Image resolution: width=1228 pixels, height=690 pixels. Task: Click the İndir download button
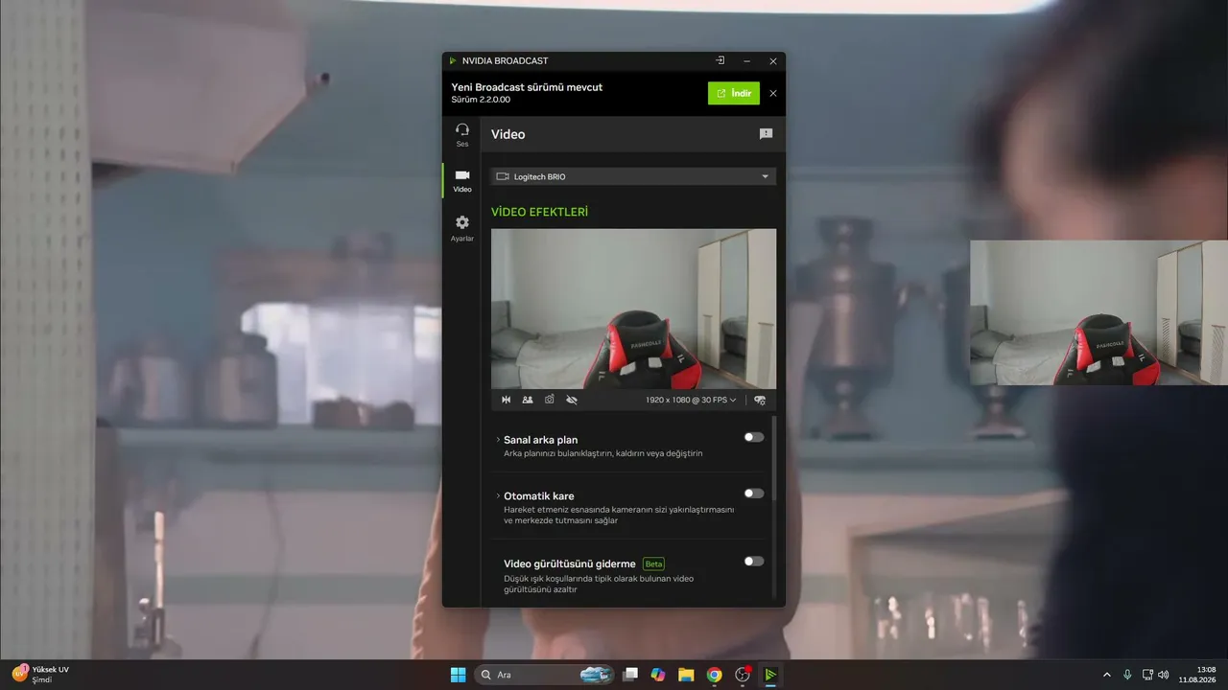point(734,93)
